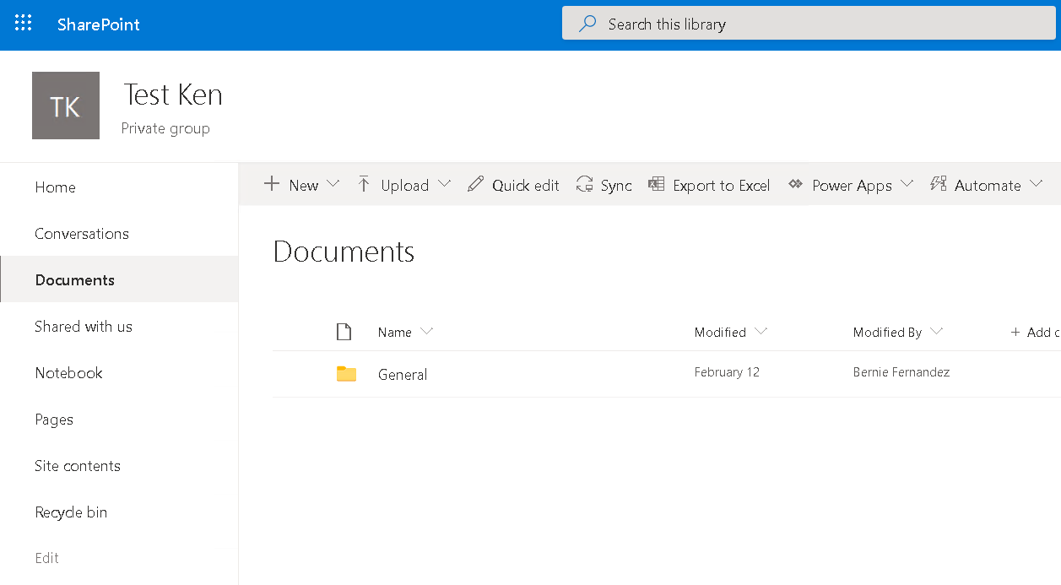
Task: Click the search magnifier icon
Action: [587, 24]
